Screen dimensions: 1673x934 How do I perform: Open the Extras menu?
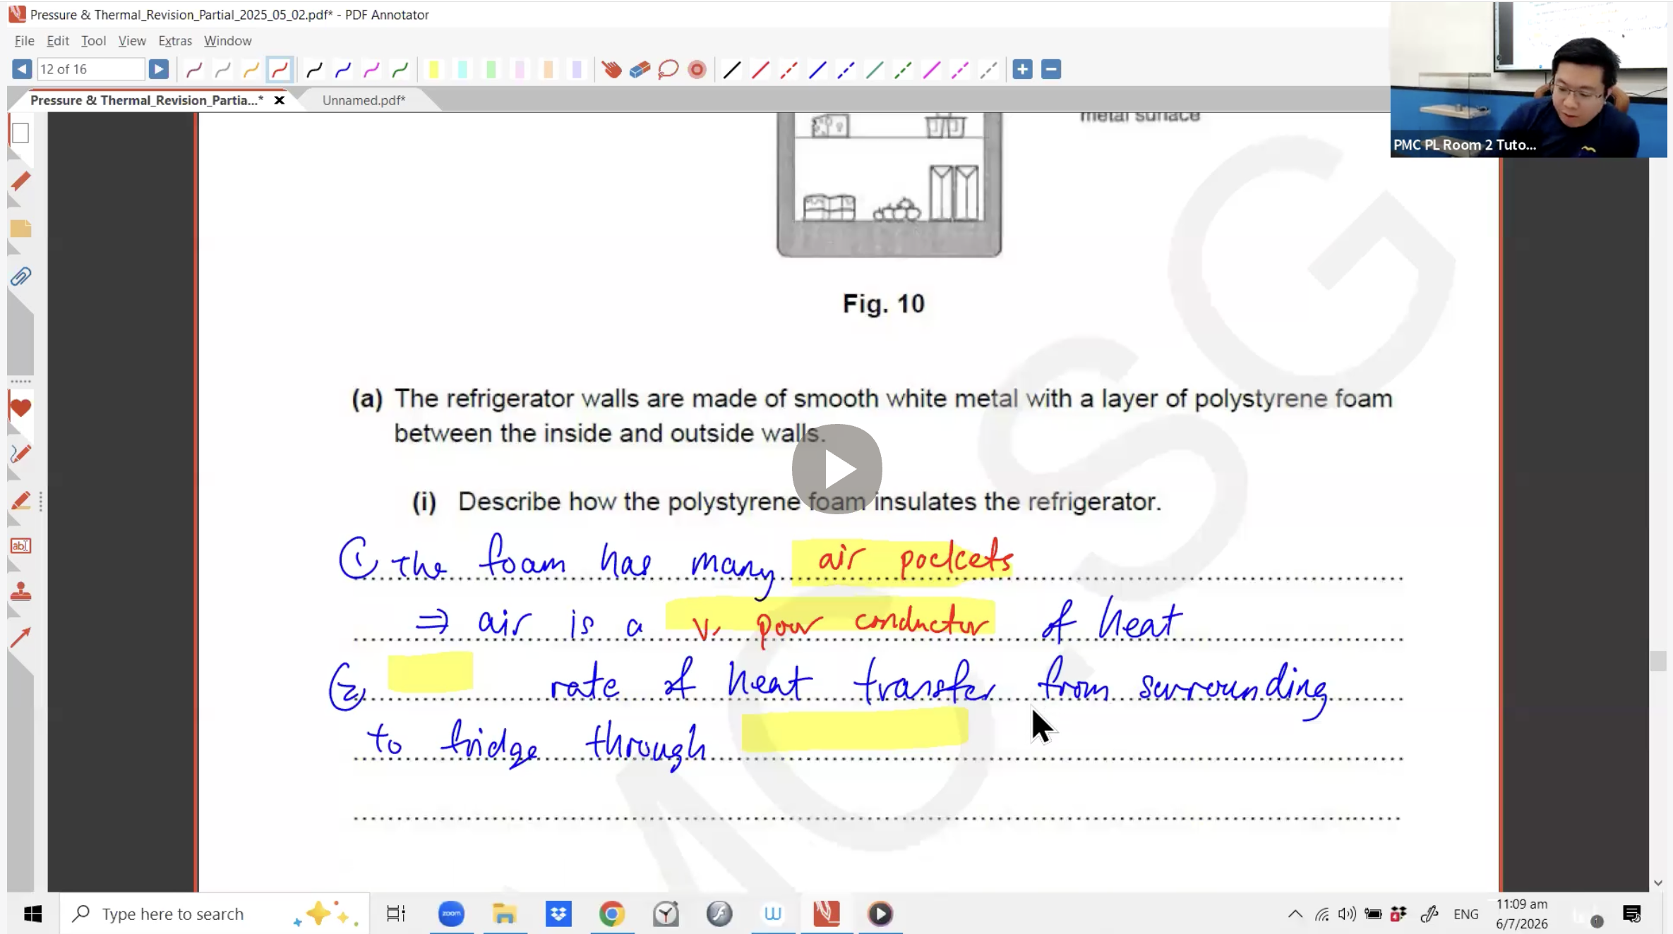click(175, 41)
